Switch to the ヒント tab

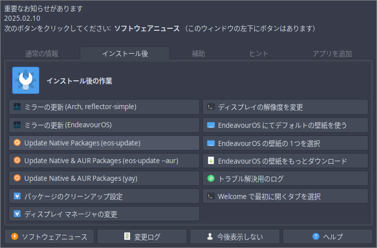click(x=259, y=54)
